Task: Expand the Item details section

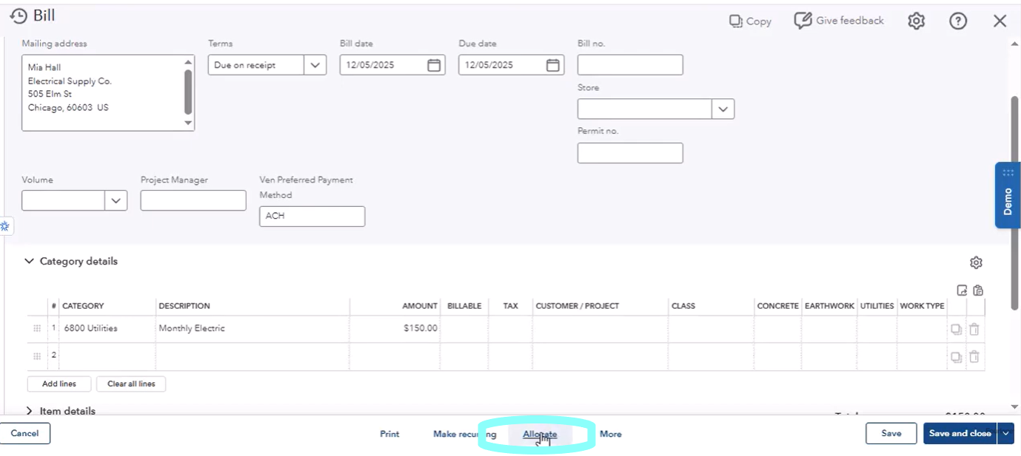Action: (x=30, y=411)
